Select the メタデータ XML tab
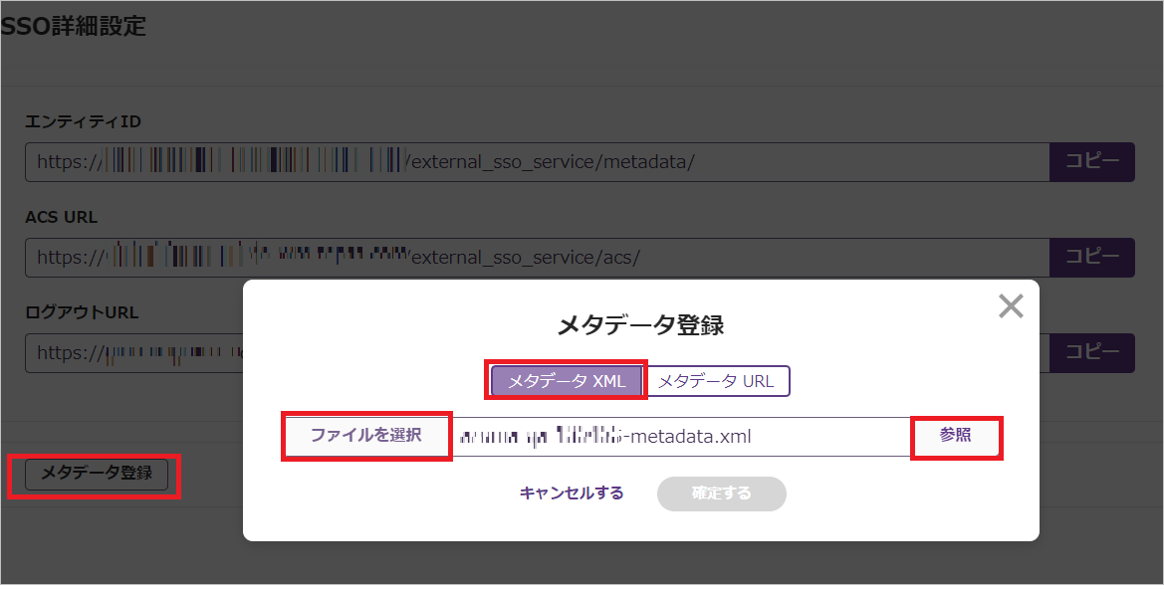 click(567, 381)
